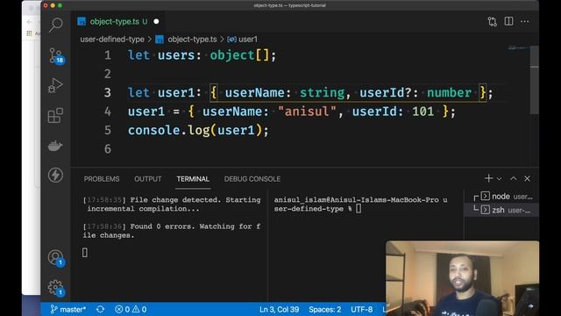Click Ln 3, Col 39 in status bar
Screen dimensions: 561x316
[279, 309]
